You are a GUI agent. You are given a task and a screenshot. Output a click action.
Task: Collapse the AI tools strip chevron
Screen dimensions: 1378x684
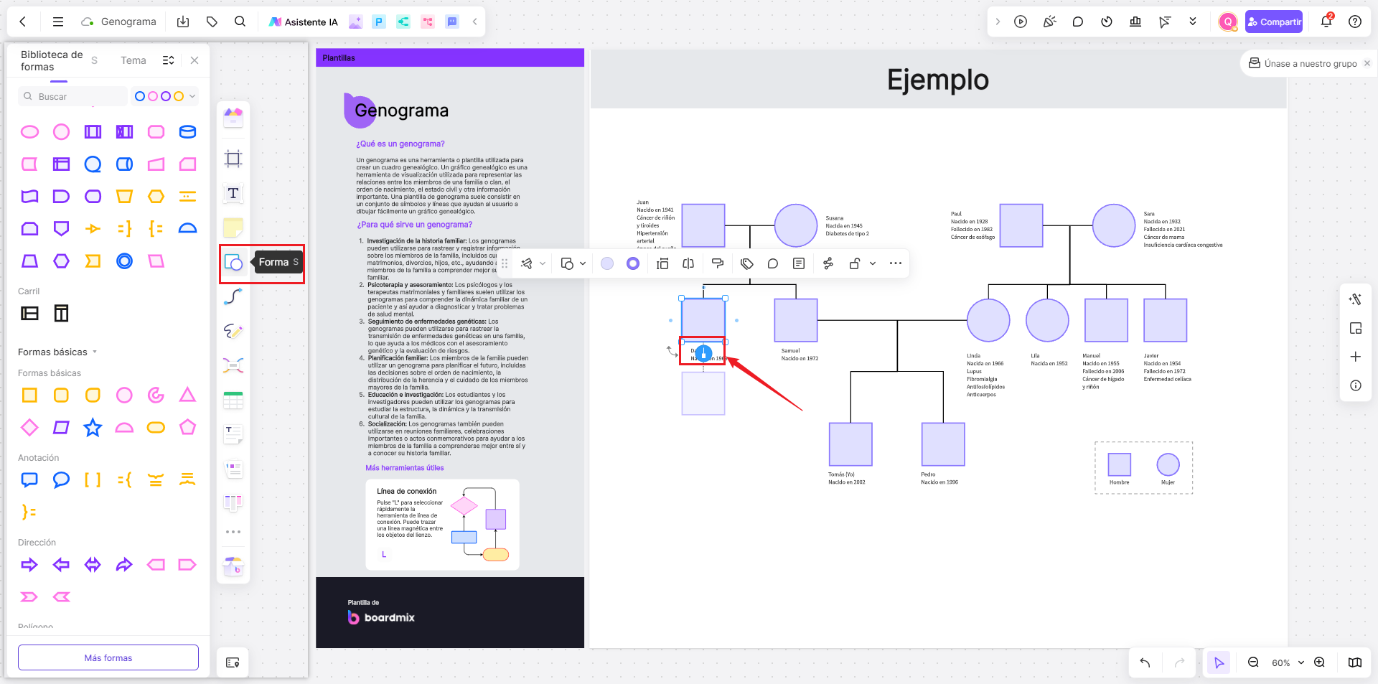click(x=475, y=22)
